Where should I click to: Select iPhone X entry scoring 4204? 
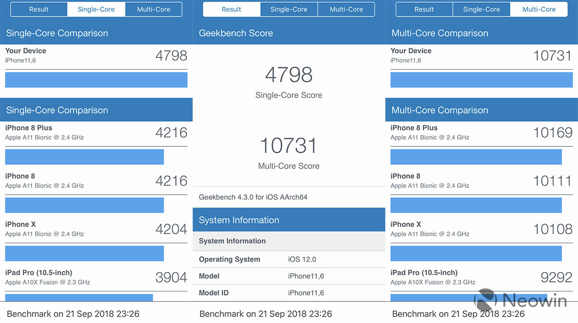point(96,229)
